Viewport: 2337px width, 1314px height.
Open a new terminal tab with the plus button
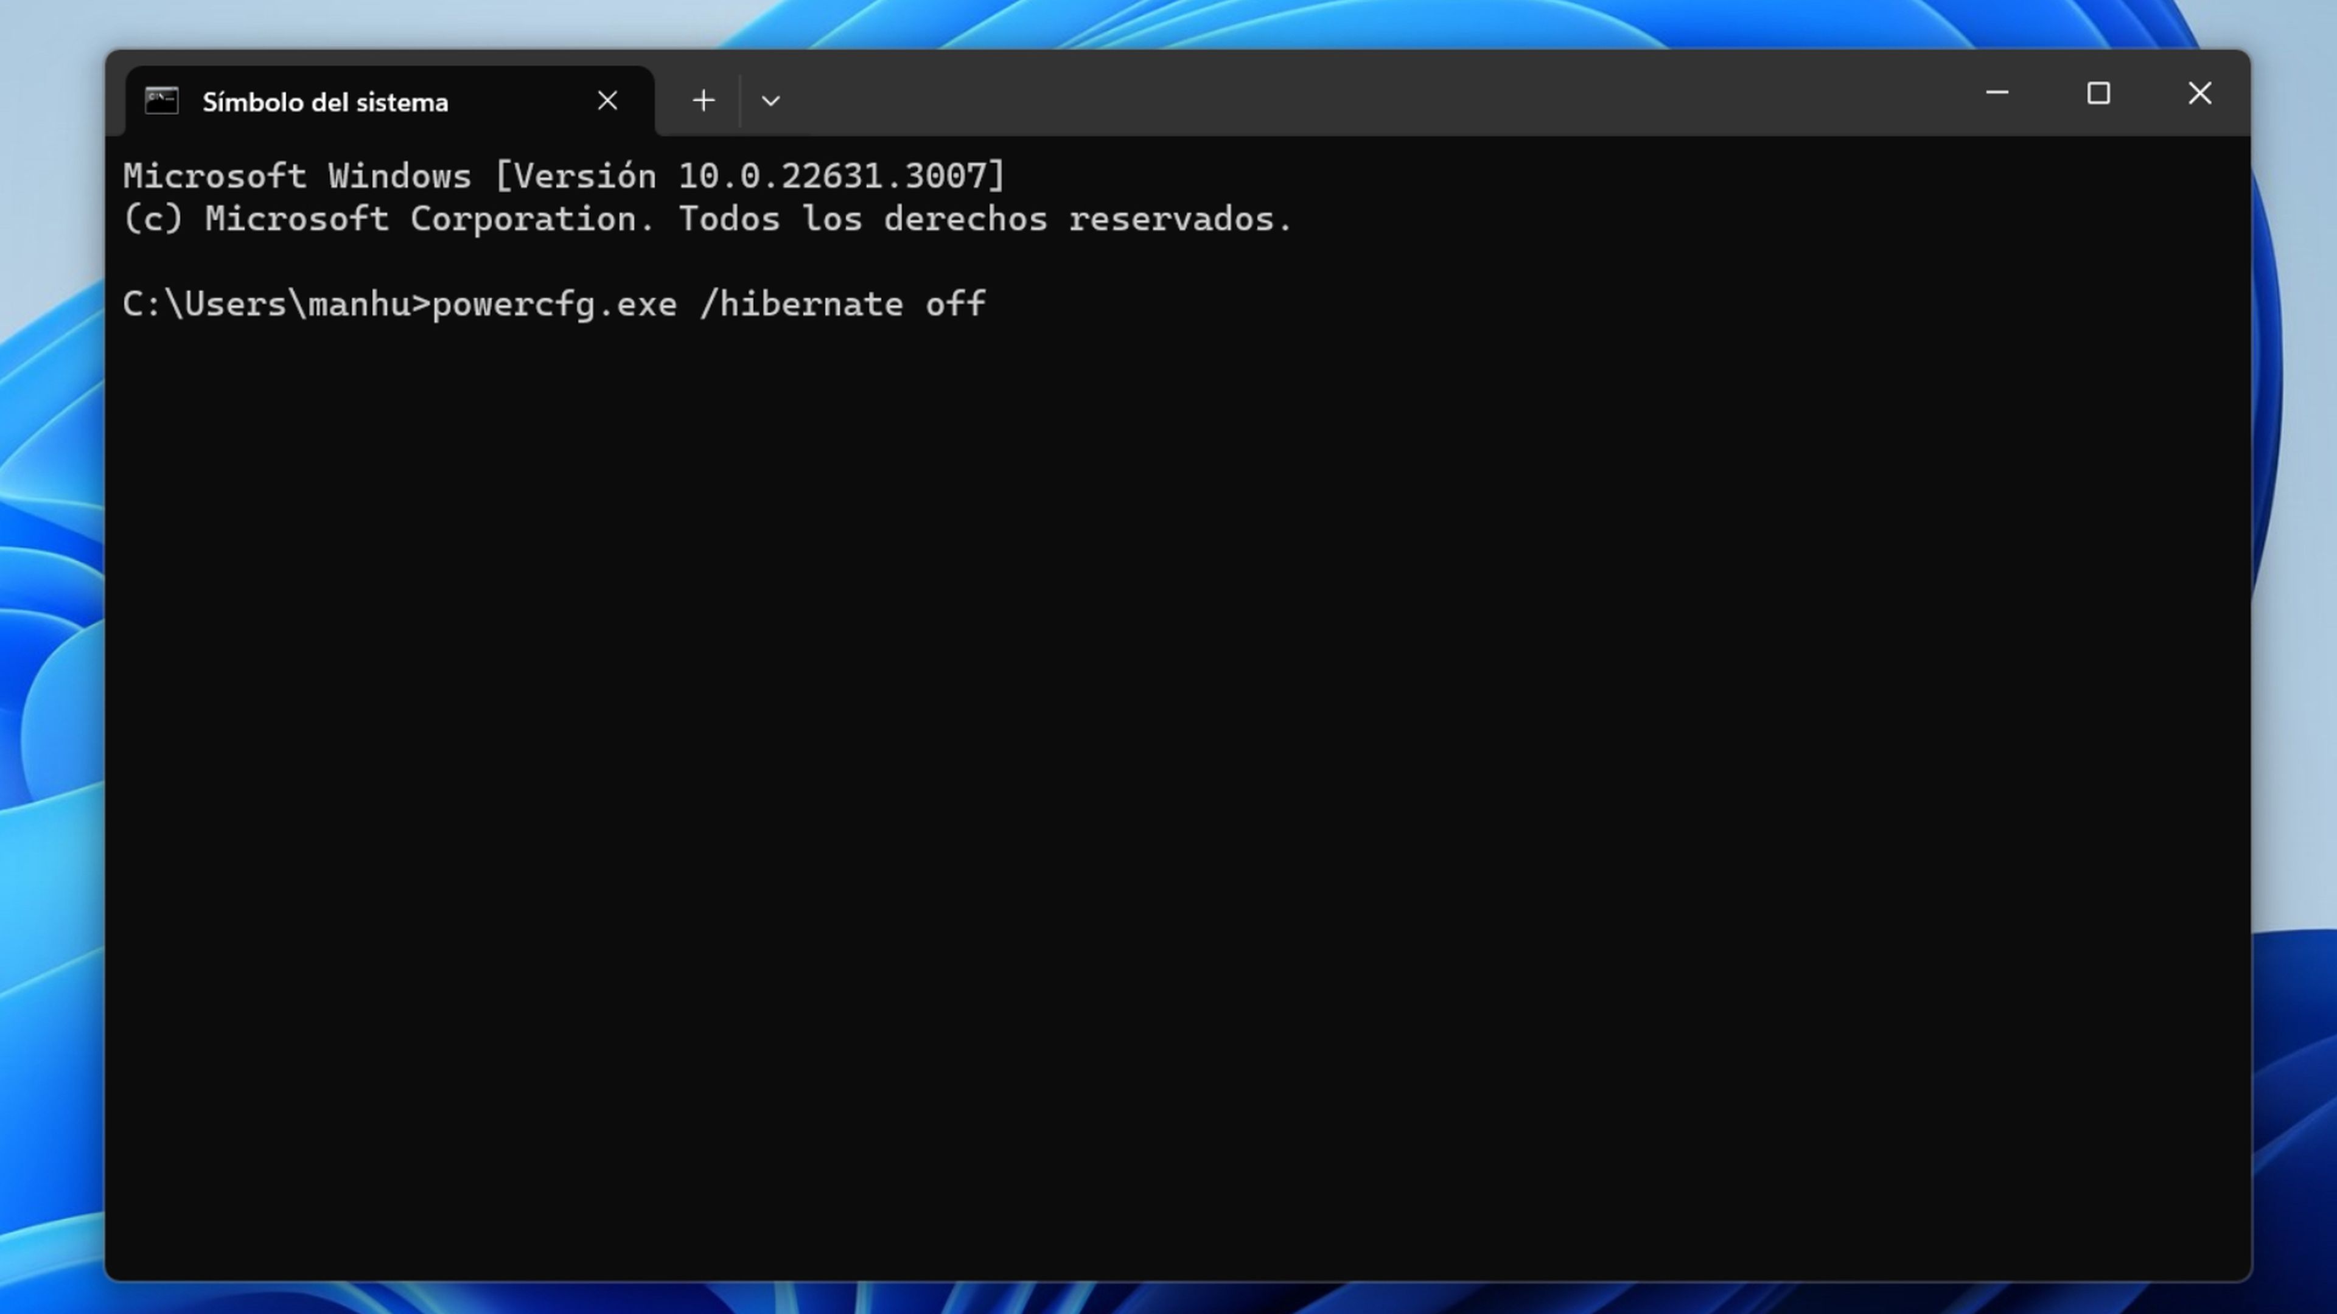coord(704,100)
